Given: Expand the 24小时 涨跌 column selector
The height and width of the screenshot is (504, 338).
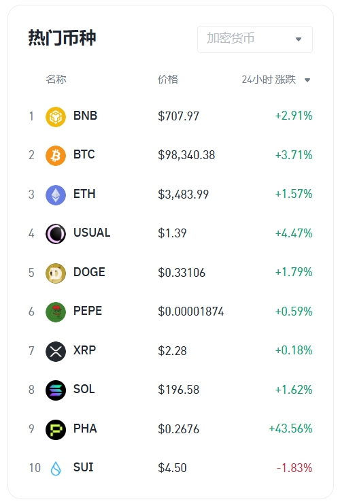Looking at the screenshot, I should pyautogui.click(x=276, y=80).
